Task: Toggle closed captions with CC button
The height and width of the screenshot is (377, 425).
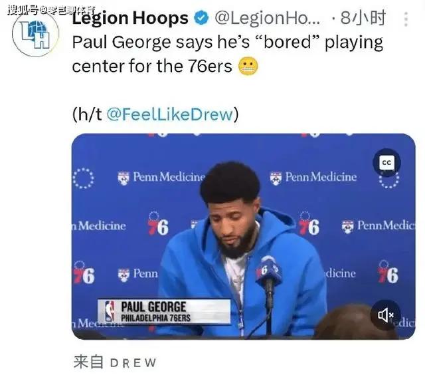Action: pos(386,162)
